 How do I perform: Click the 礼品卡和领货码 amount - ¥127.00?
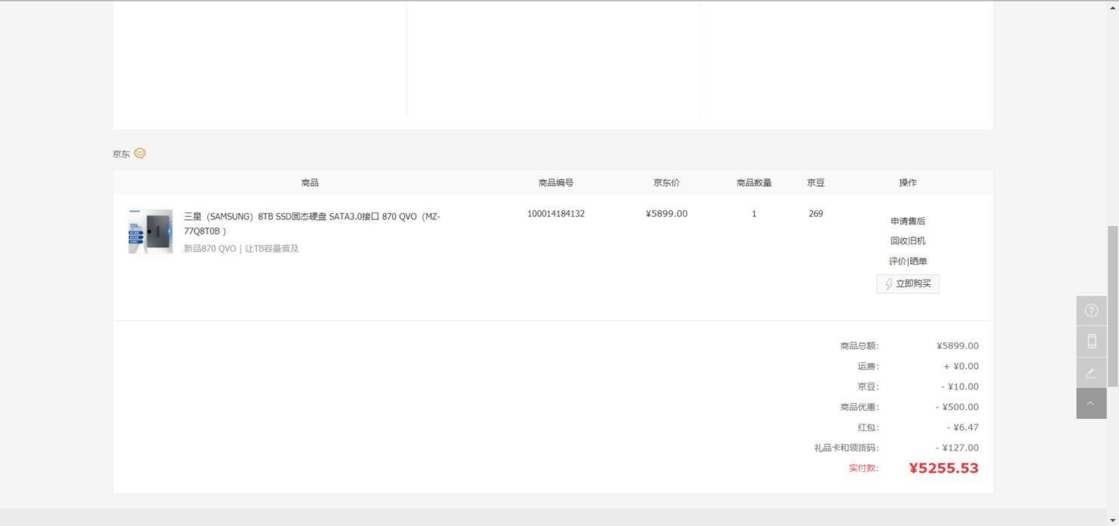click(x=957, y=448)
